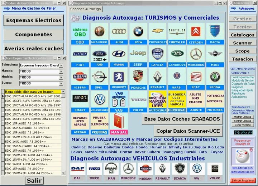Choose the Mini brand icon
258x186 pixels.
click(x=215, y=54)
